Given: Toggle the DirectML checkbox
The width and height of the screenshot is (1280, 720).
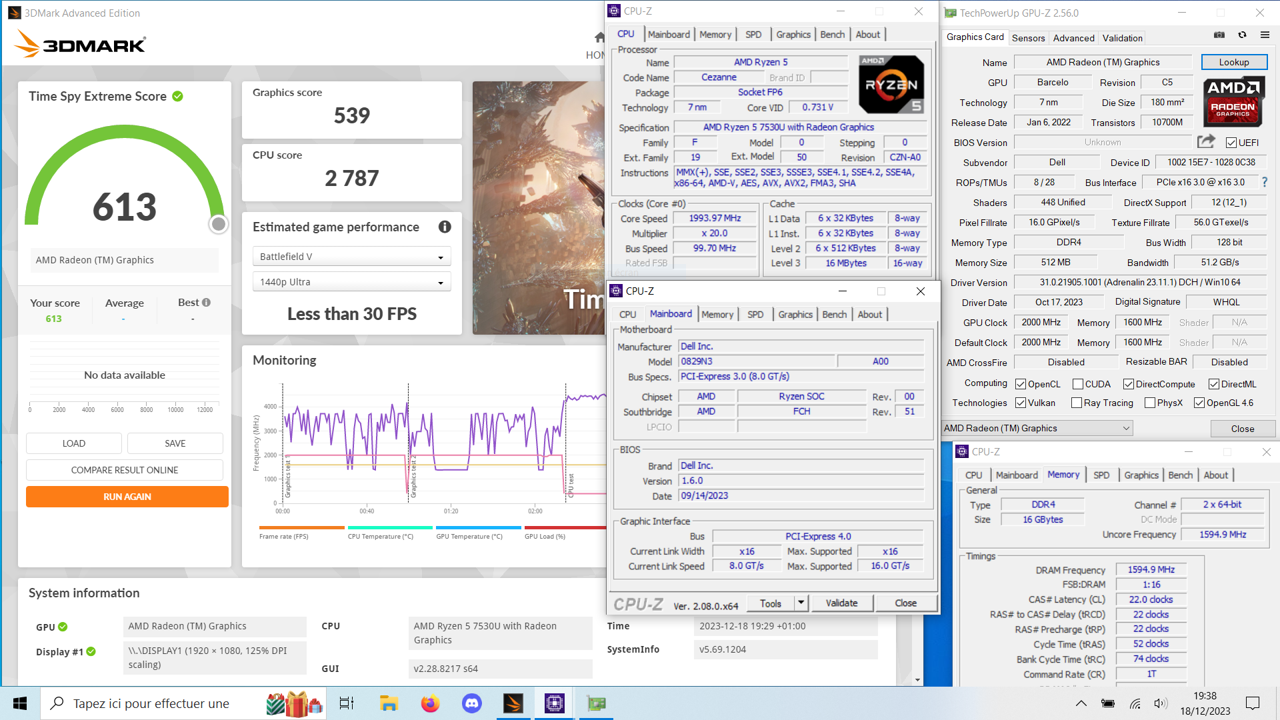Looking at the screenshot, I should pos(1214,384).
